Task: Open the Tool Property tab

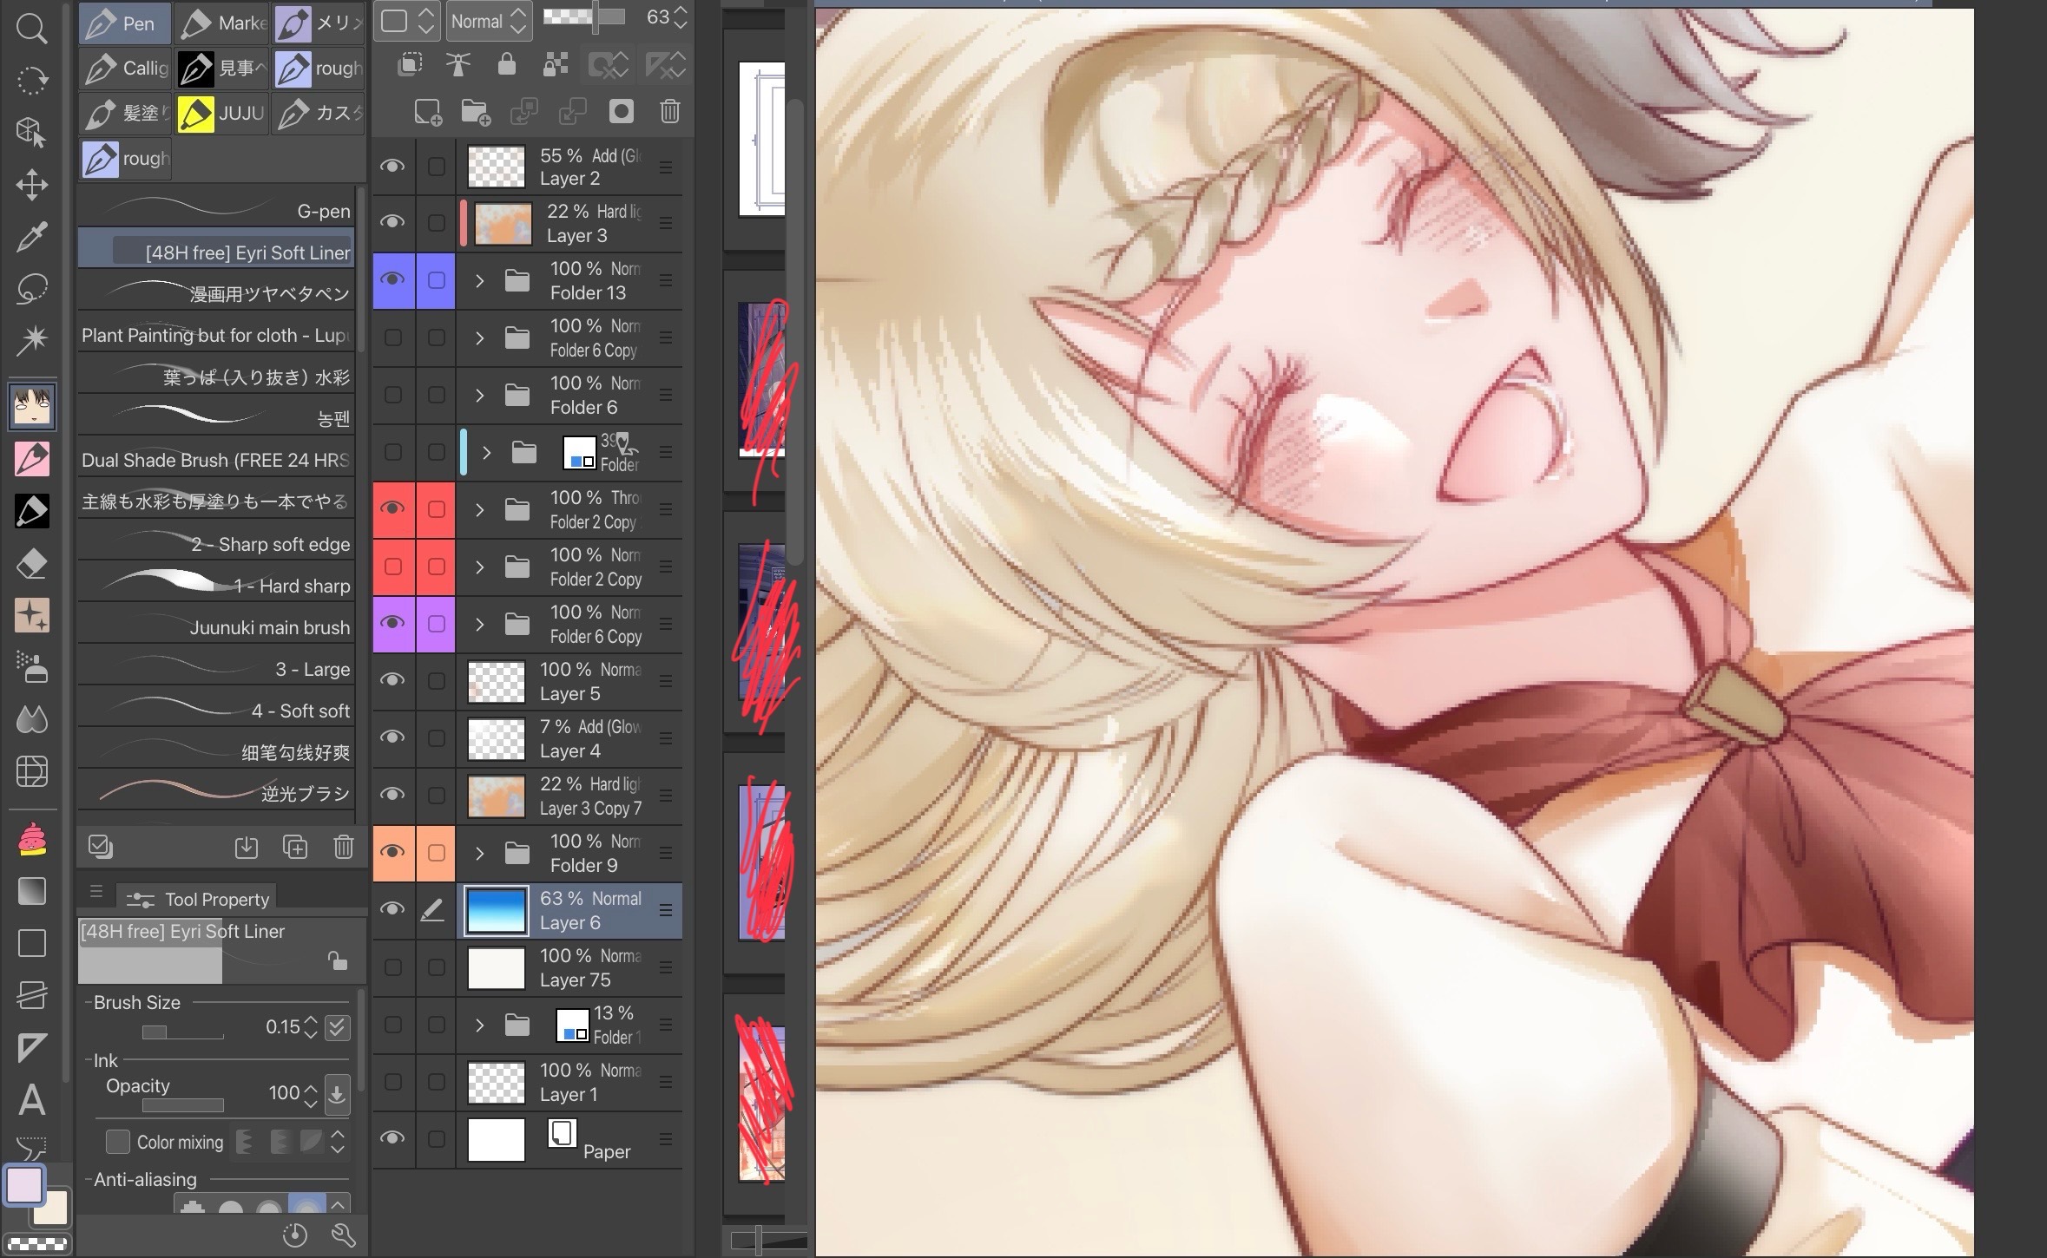Action: tap(200, 899)
